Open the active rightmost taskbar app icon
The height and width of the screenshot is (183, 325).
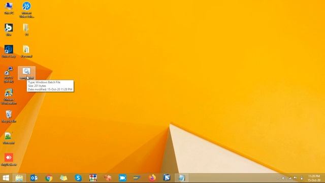pos(182,178)
